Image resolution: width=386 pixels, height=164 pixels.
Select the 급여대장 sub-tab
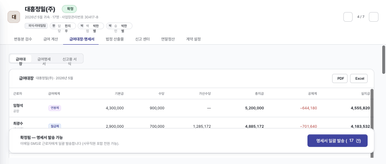21,59
